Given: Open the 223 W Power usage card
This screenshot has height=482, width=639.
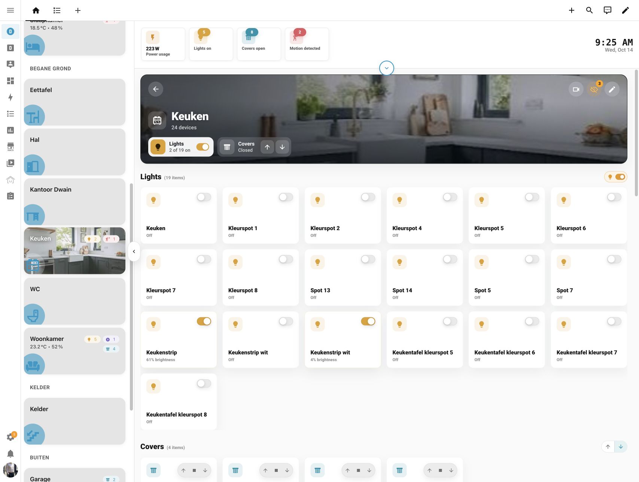Looking at the screenshot, I should click(x=163, y=44).
